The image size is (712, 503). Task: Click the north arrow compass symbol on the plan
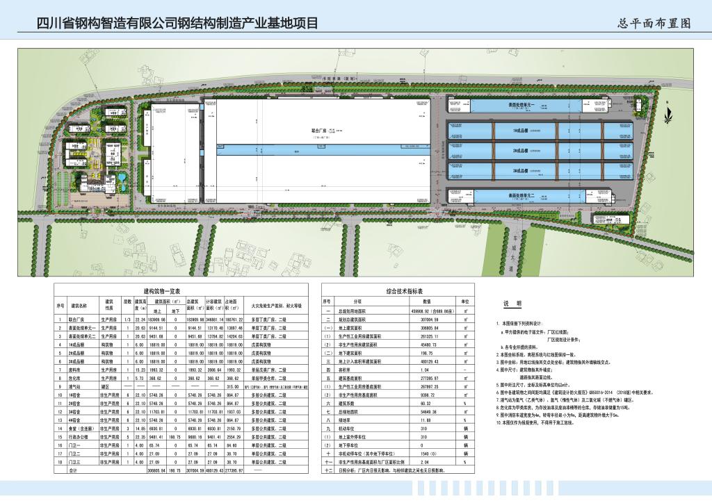pos(667,115)
